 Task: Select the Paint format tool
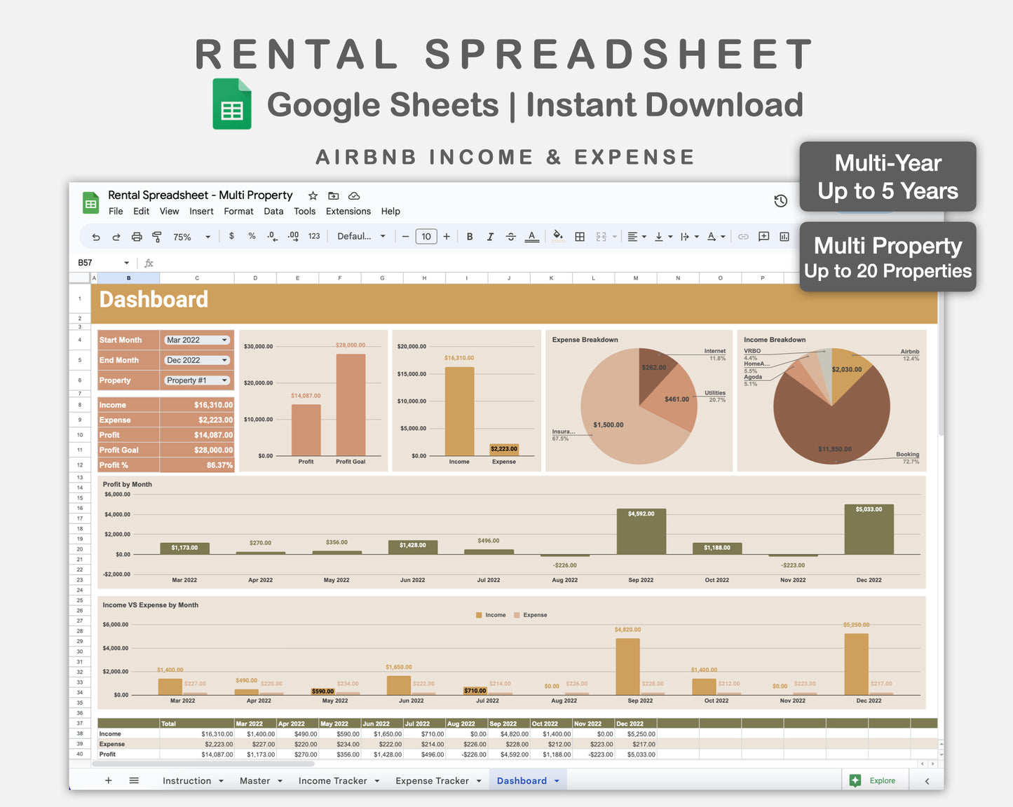tap(157, 236)
